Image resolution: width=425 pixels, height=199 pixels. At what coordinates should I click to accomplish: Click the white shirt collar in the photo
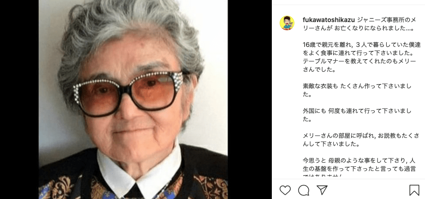(139, 169)
